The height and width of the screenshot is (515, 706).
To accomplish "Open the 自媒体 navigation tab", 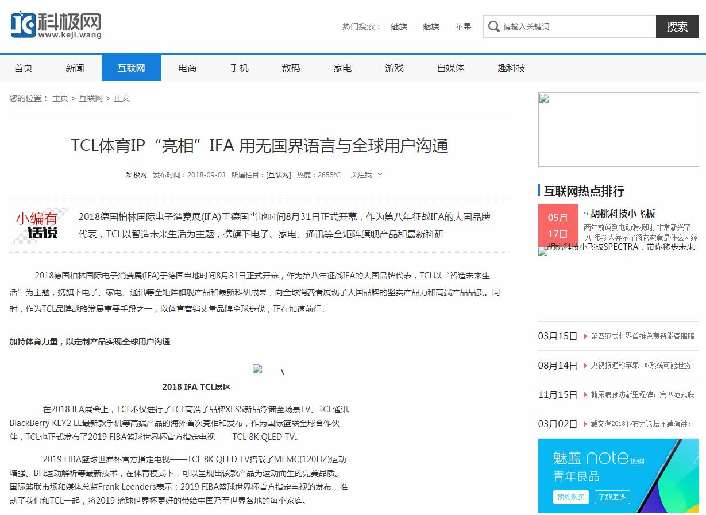I will click(x=451, y=68).
